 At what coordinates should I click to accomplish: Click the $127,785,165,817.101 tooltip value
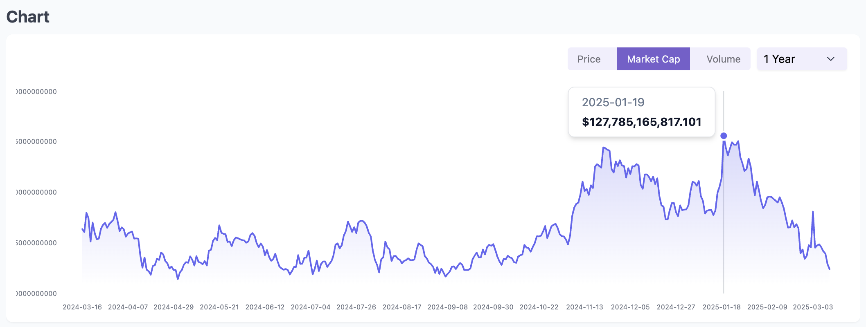pos(641,122)
